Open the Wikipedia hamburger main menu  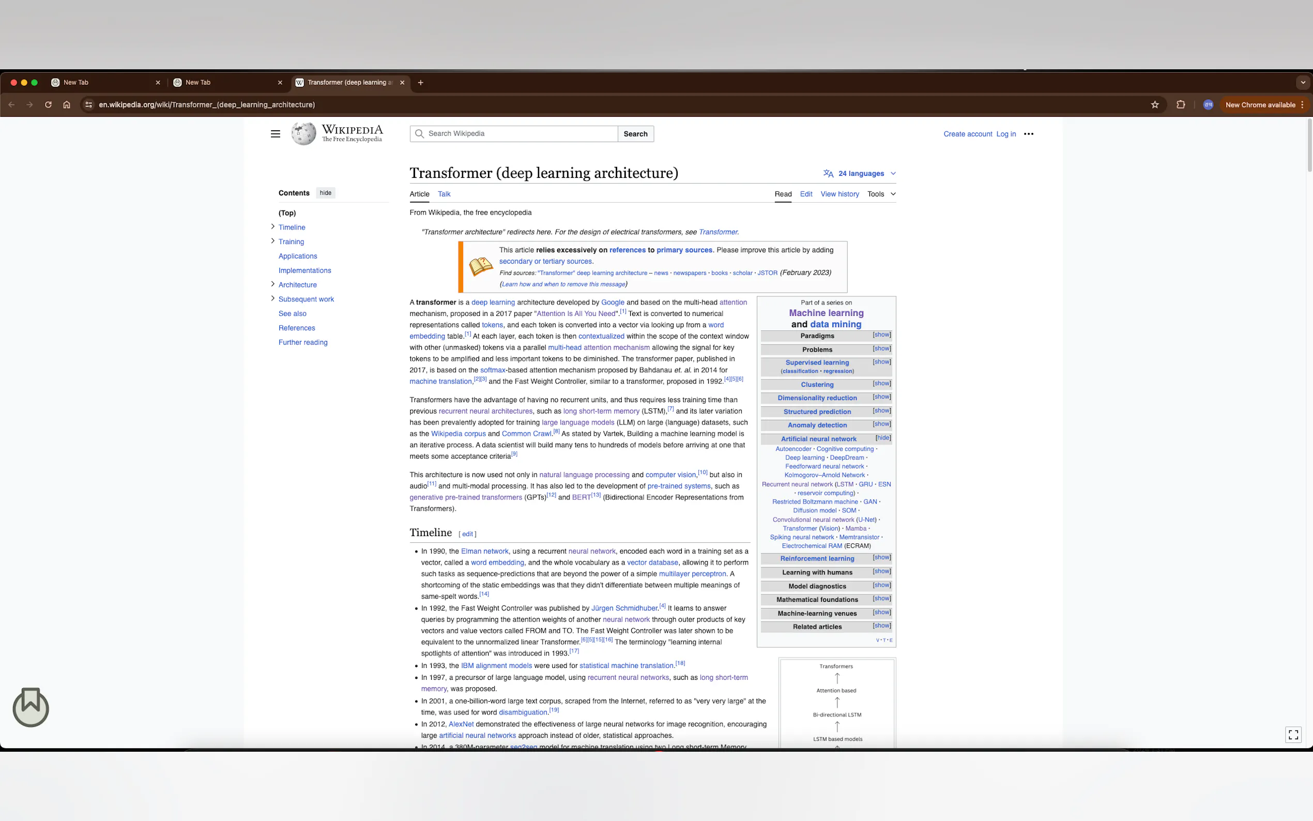click(x=275, y=134)
